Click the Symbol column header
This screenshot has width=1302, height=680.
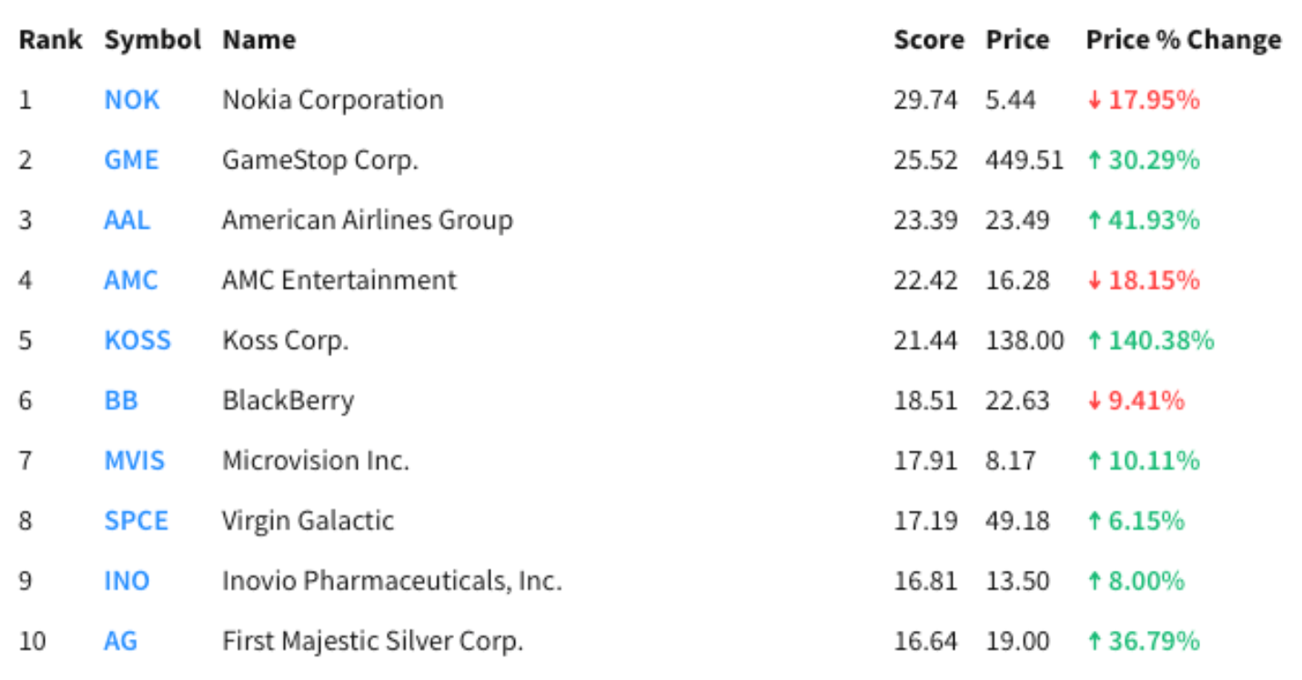pyautogui.click(x=152, y=40)
